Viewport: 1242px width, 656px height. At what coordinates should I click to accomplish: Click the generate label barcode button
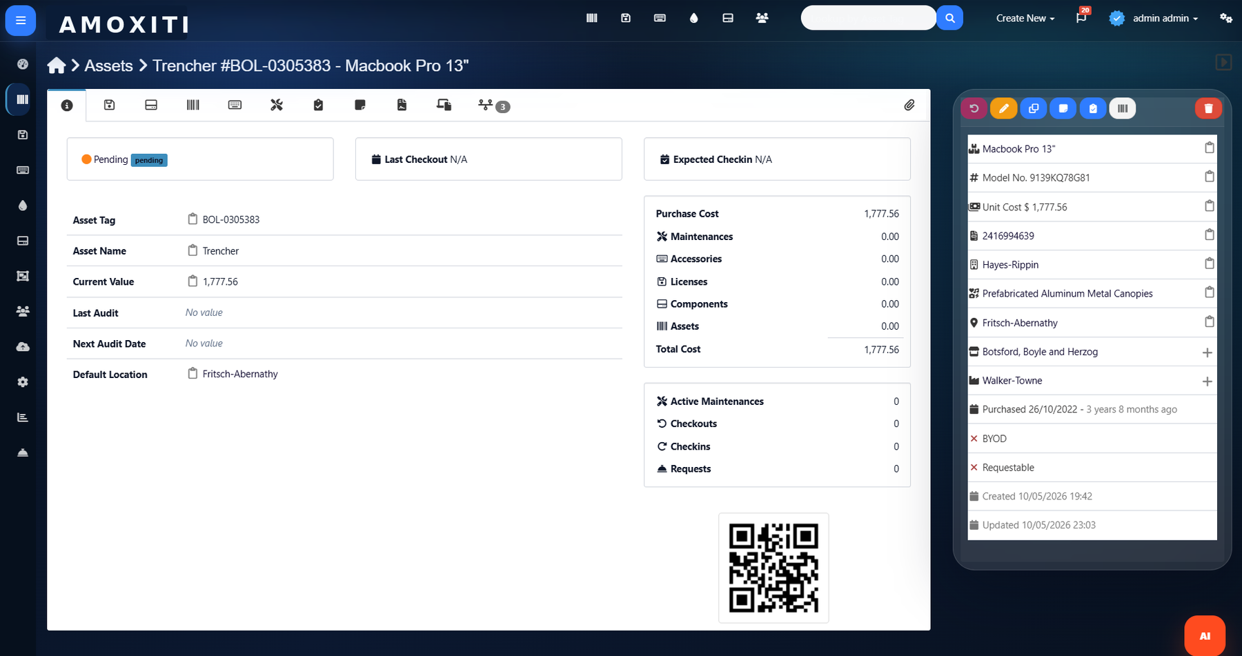[1123, 108]
